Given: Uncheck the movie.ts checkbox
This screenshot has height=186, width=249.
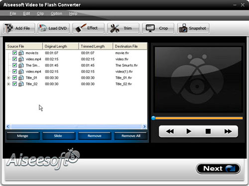Looking at the screenshot, I should (14, 53).
